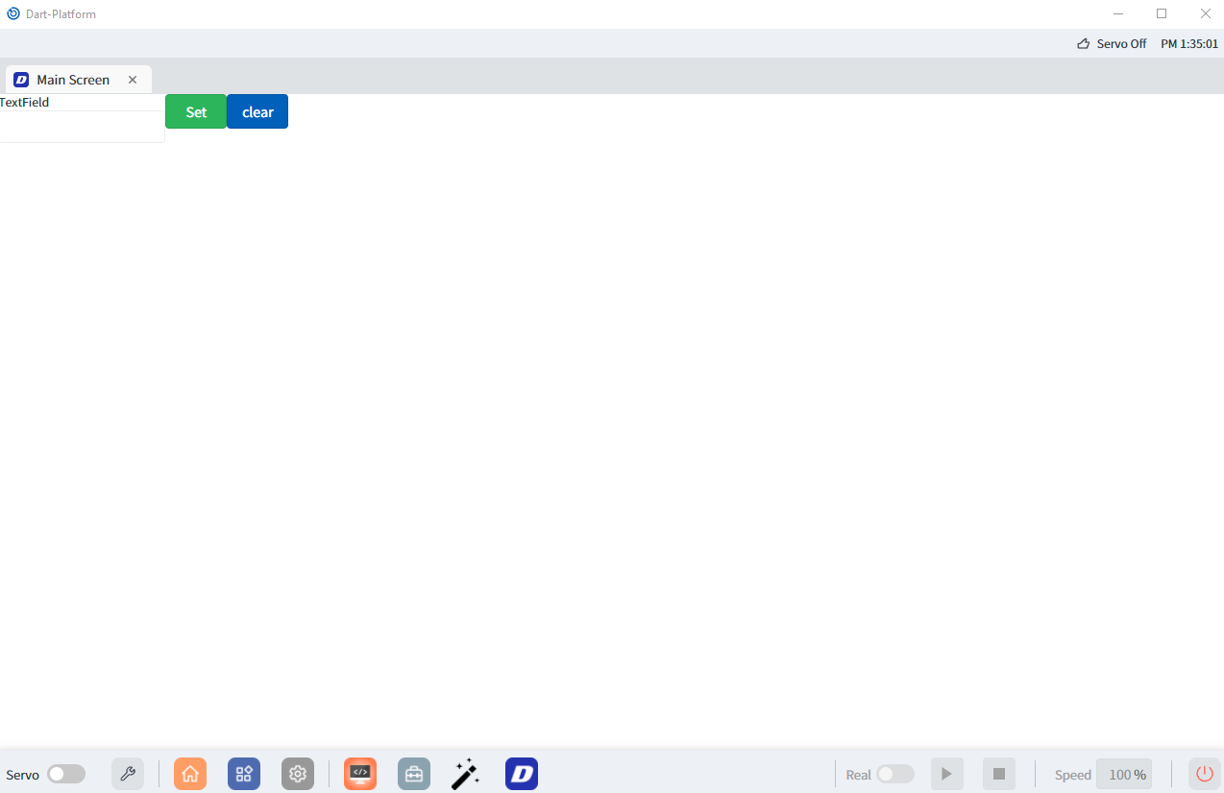Toggle the Real mode switch
This screenshot has width=1224, height=793.
tap(895, 774)
